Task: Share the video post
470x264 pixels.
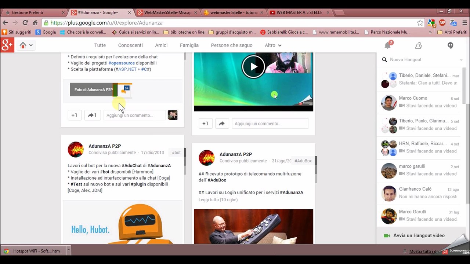Action: (222, 124)
